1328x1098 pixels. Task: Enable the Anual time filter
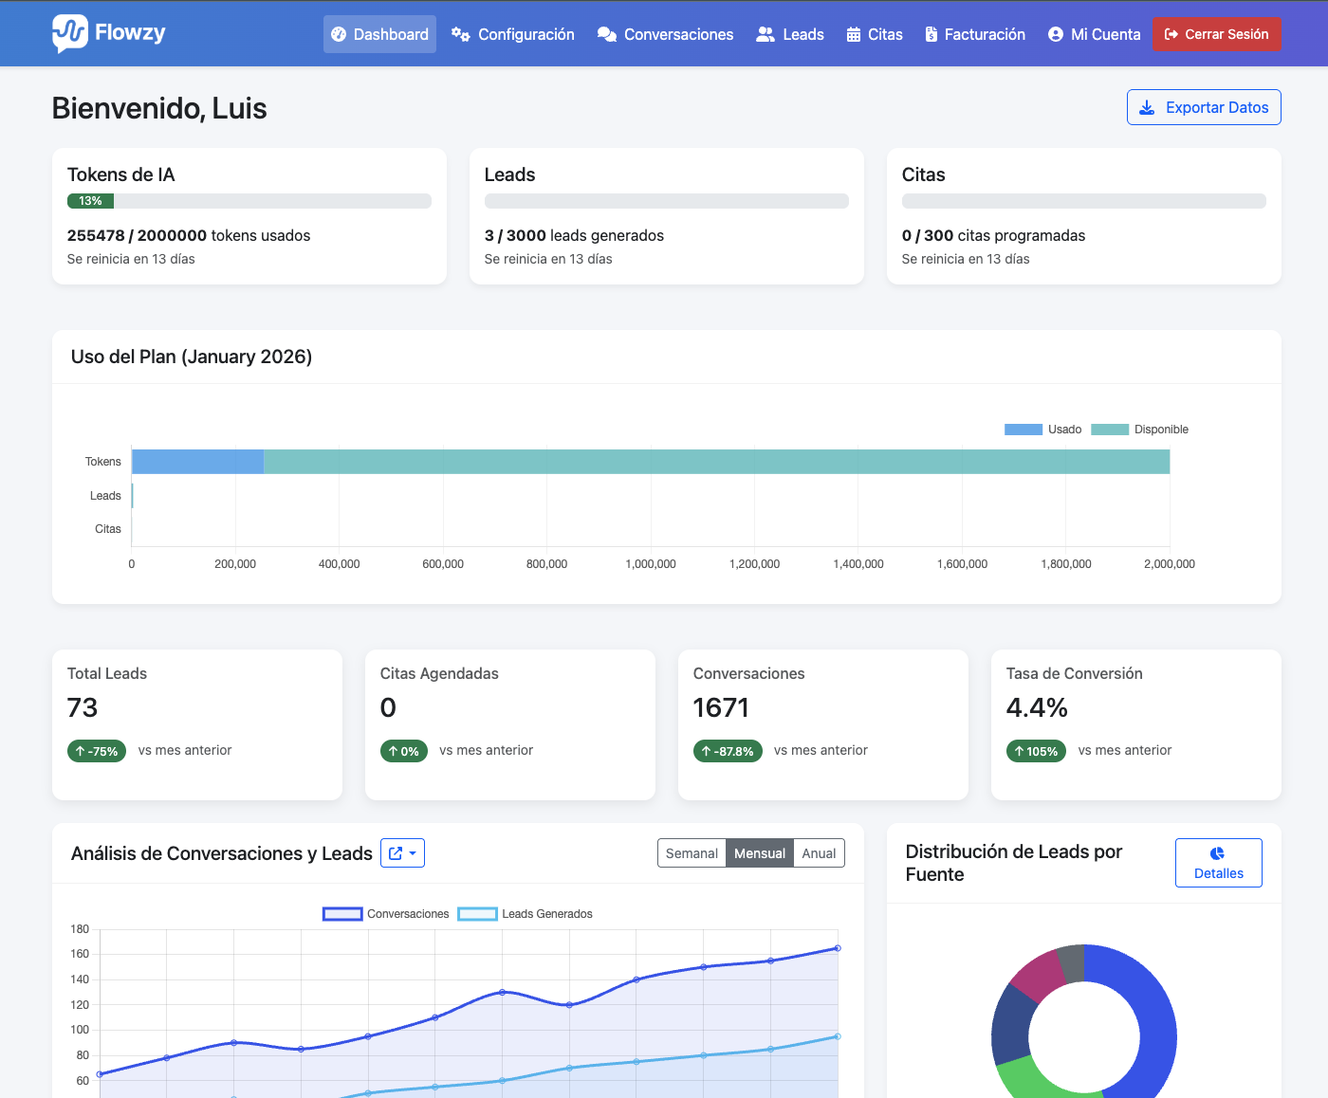point(818,852)
